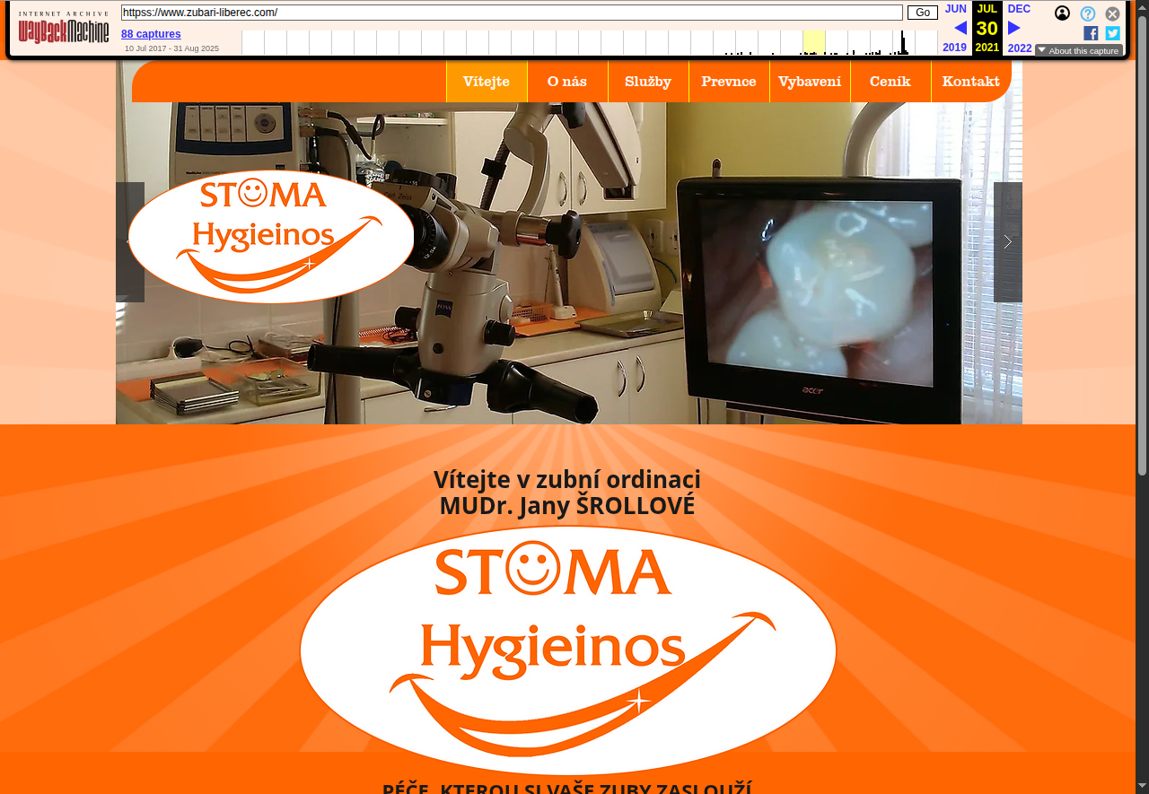The image size is (1149, 794).
Task: Open the Wayback help icon
Action: tap(1087, 13)
